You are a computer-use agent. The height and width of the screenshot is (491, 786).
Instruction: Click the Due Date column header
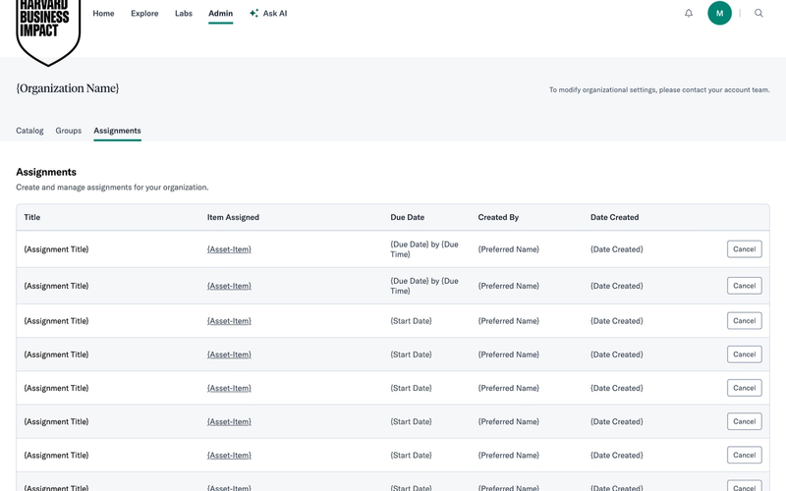click(x=408, y=217)
